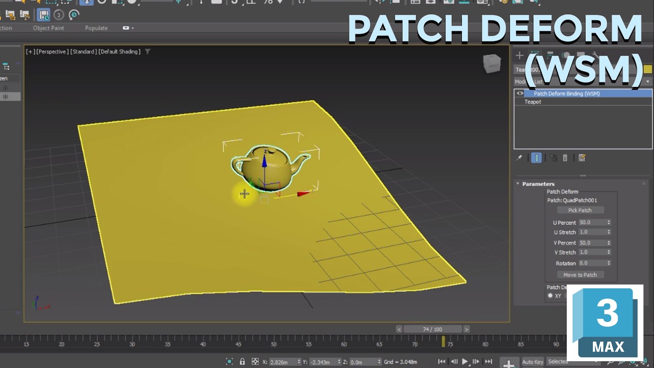The height and width of the screenshot is (368, 654).
Task: Go to end of animation
Action: pos(488,361)
